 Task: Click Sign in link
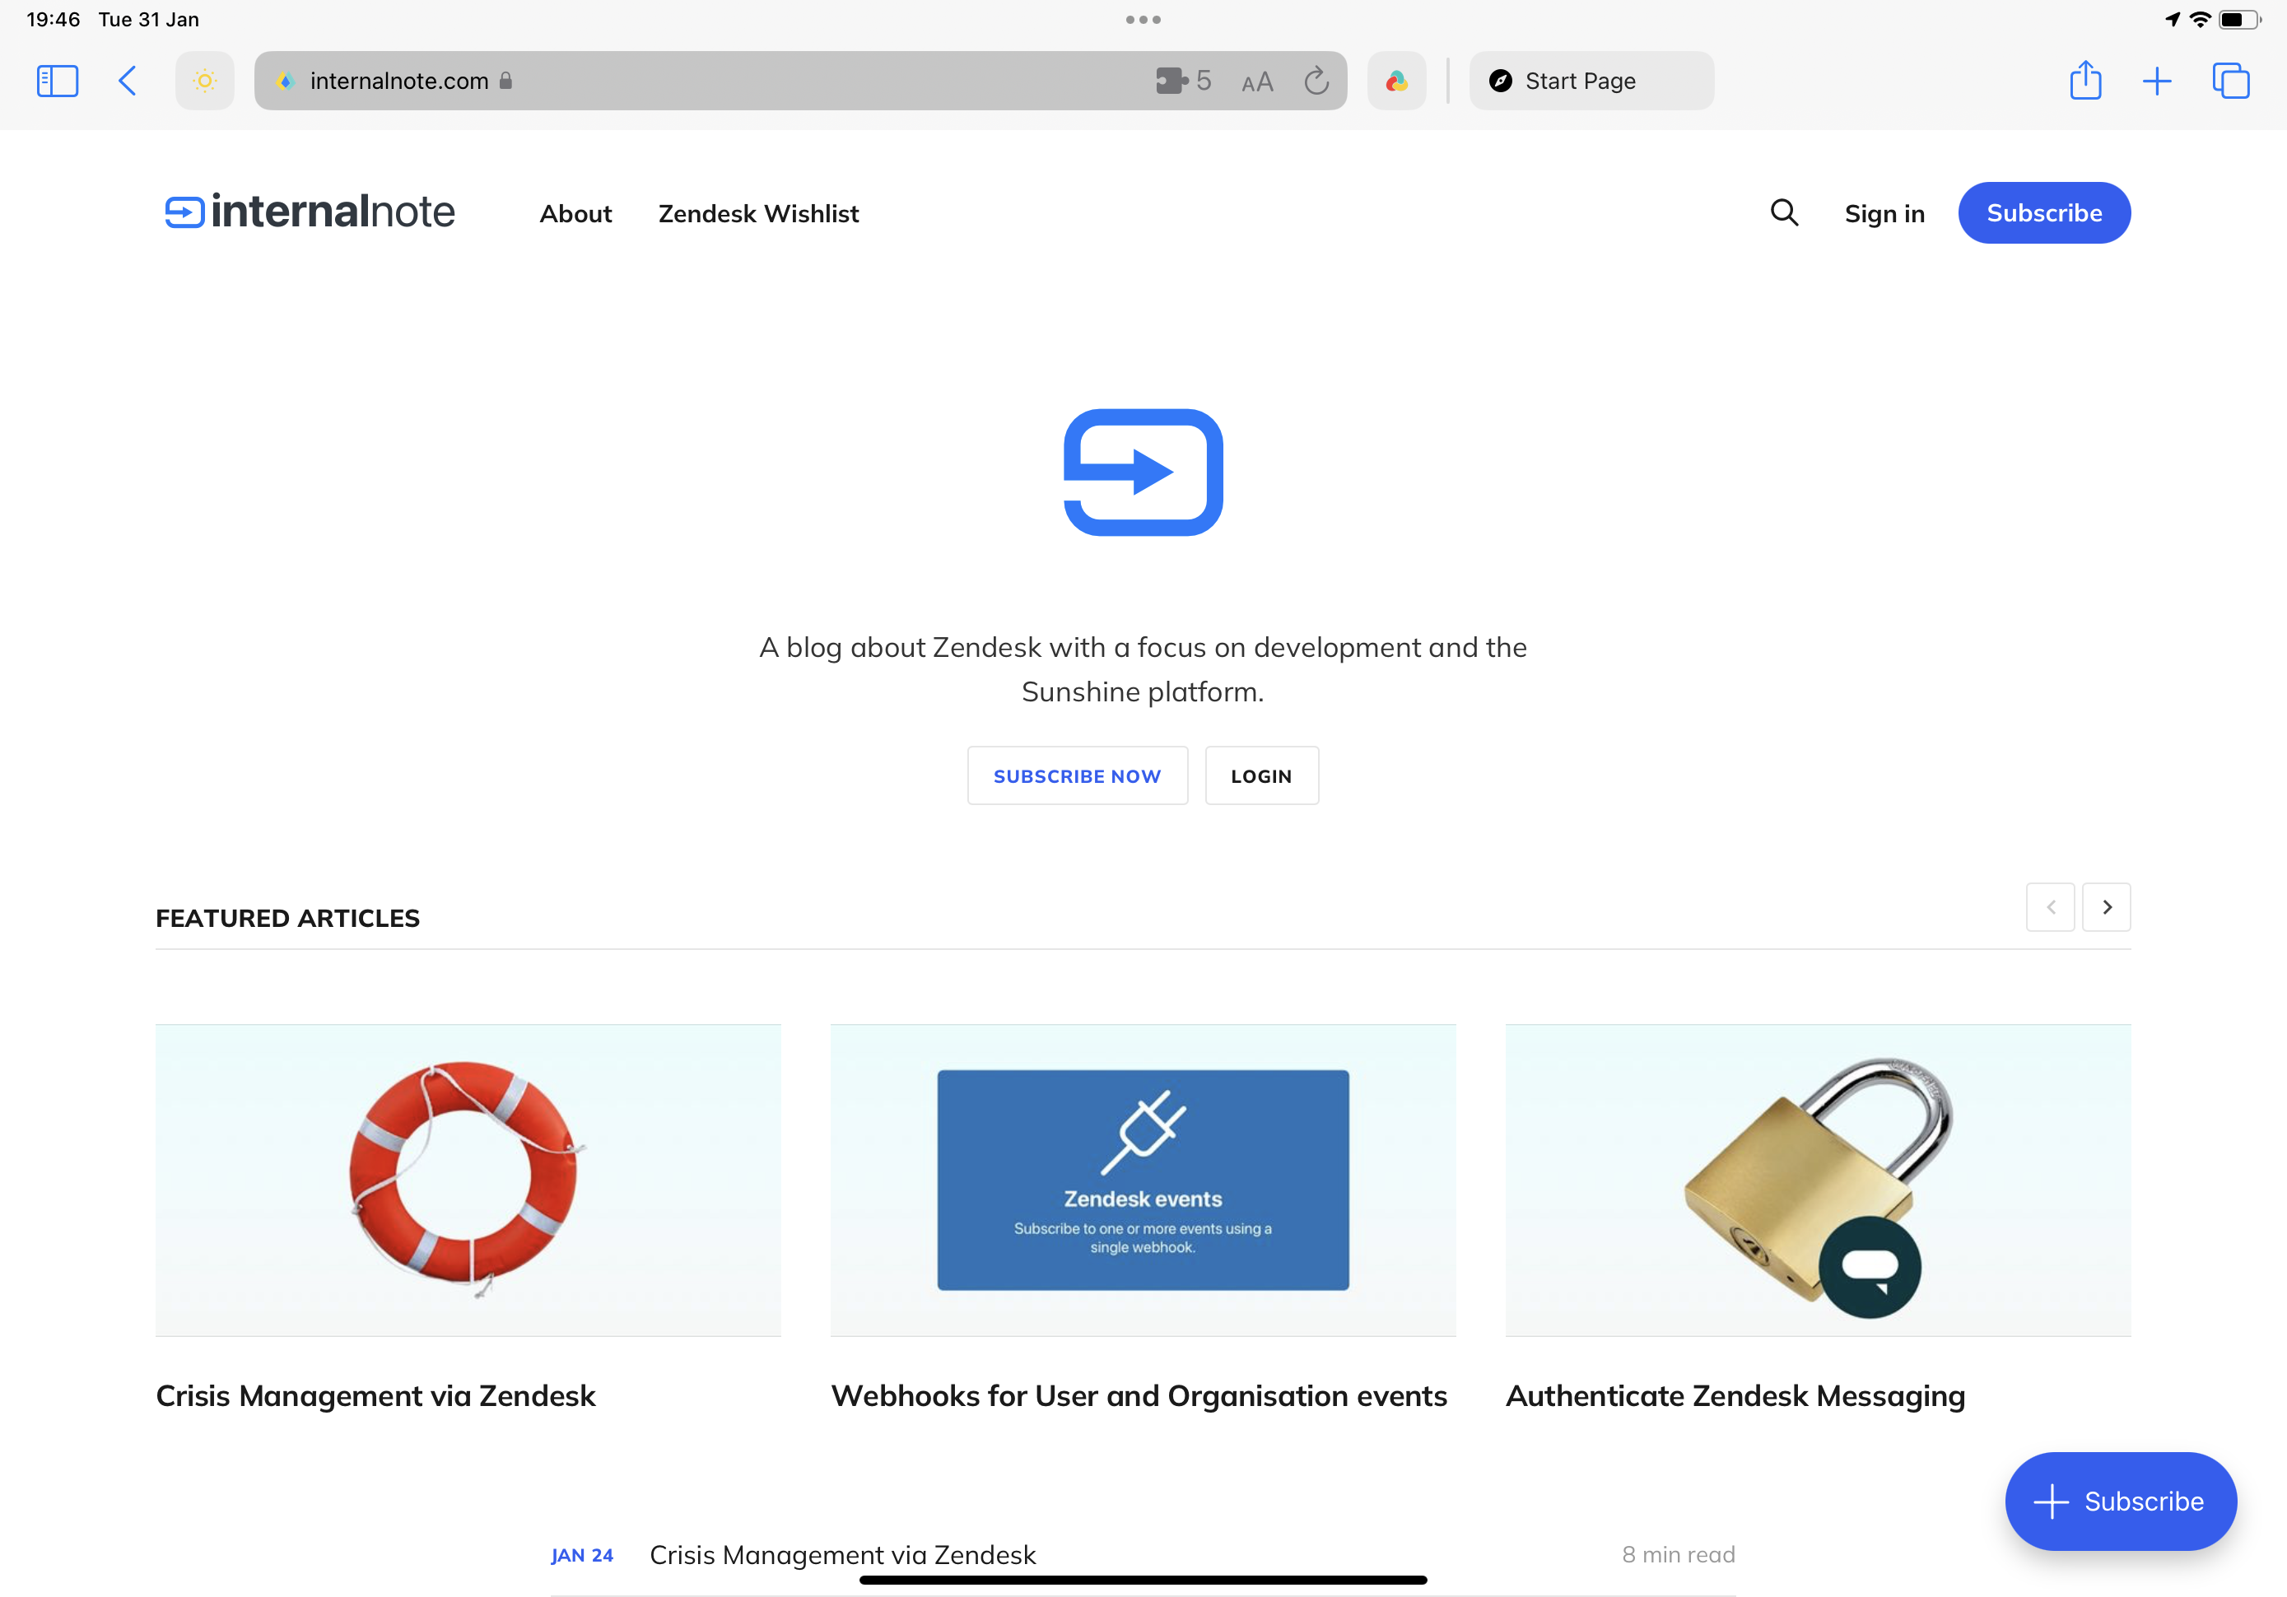(x=1884, y=214)
